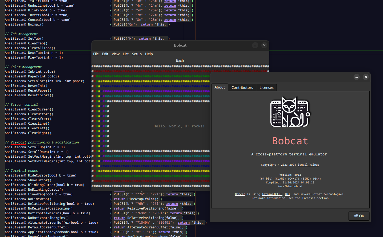The width and height of the screenshot is (383, 237).
Task: Select the Bash terminal tab
Action: click(180, 60)
